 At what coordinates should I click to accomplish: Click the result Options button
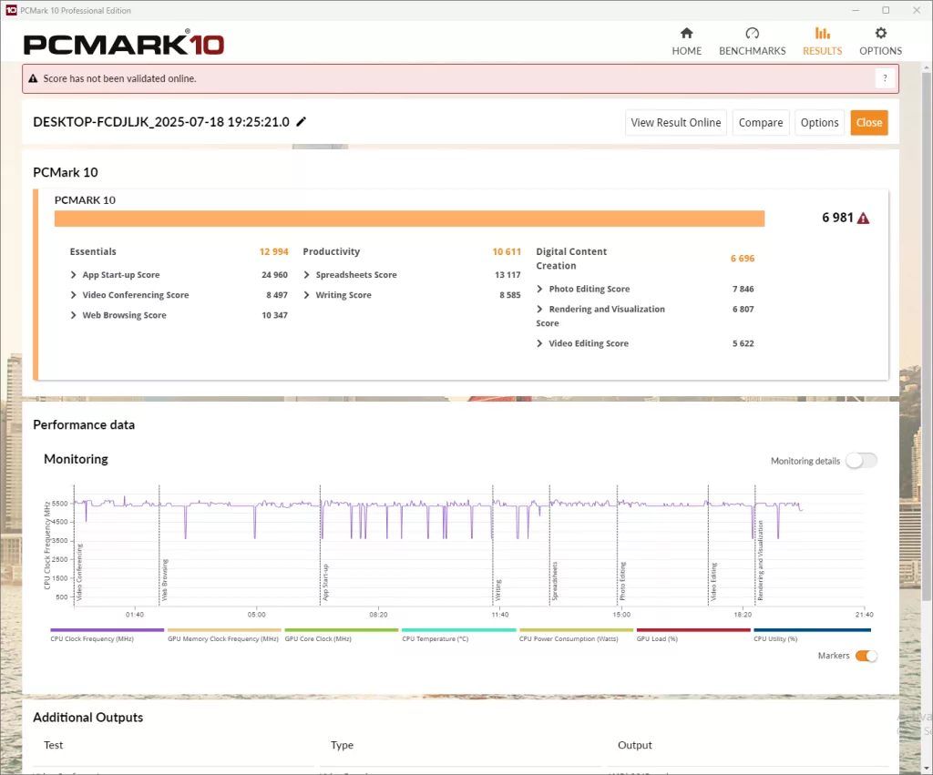819,123
